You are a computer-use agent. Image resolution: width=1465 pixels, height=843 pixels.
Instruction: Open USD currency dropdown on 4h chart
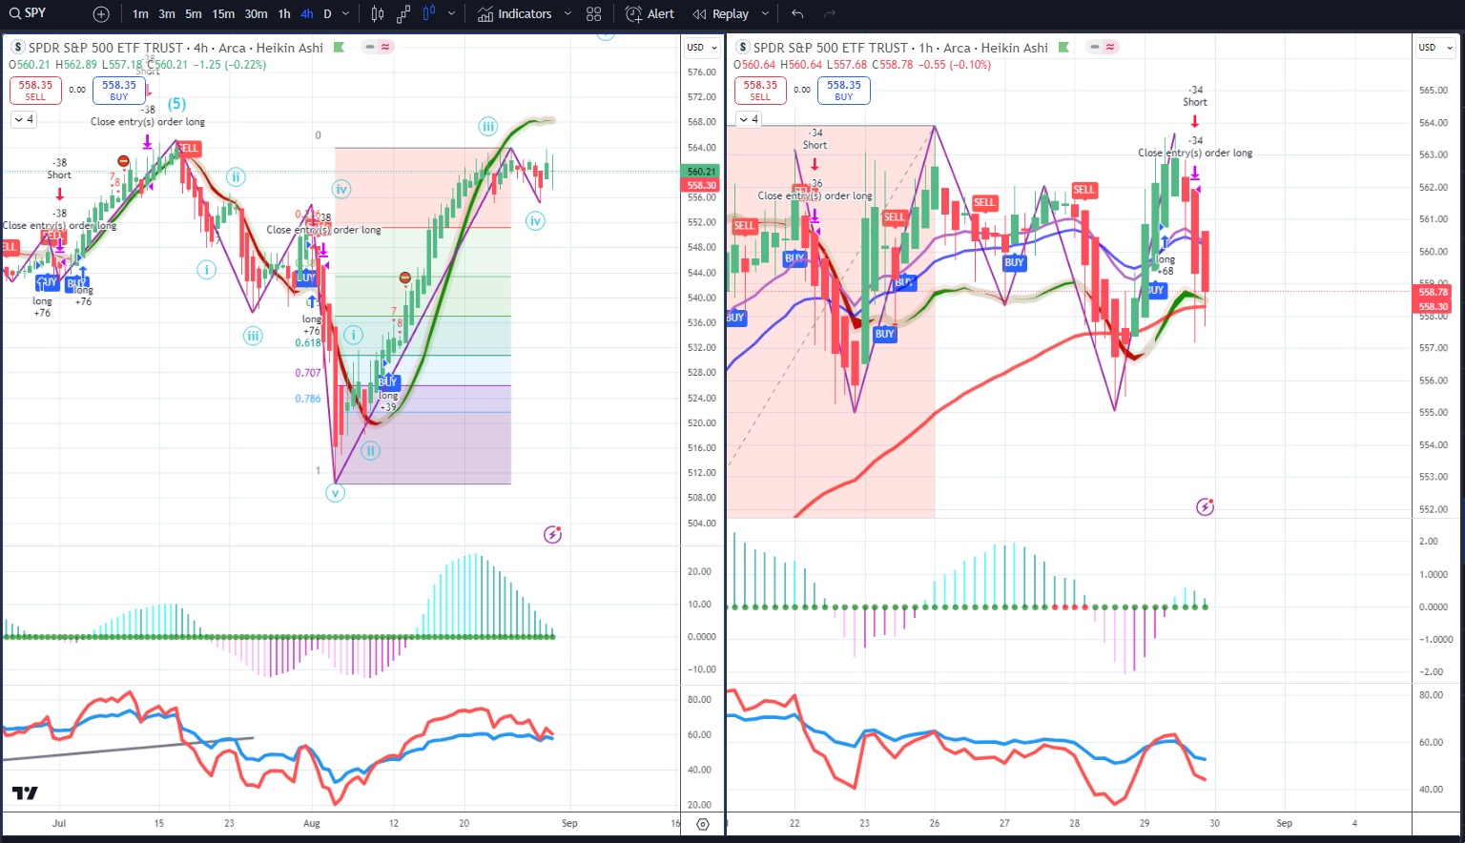click(702, 47)
